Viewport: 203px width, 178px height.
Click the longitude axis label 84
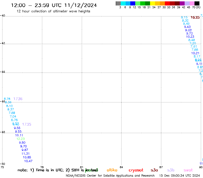tap(121, 167)
